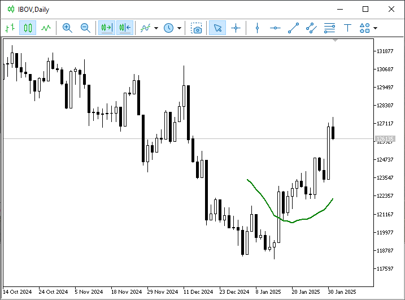Click the IBOV chart window icon
405x300 pixels.
[11, 9]
